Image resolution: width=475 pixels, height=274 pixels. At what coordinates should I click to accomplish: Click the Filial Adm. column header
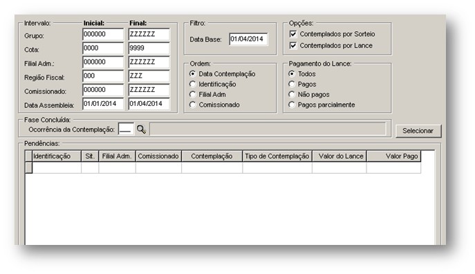pos(117,156)
